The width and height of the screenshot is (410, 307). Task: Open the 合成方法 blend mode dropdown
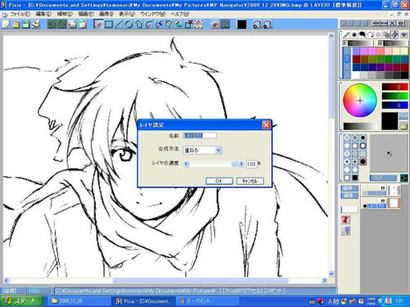[x=218, y=150]
